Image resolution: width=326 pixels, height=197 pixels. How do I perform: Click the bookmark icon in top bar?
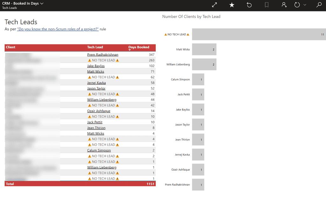(x=267, y=5)
